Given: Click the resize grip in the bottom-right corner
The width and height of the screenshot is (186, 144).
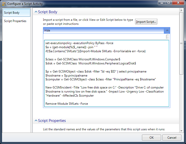Looking at the screenshot, I should (x=184, y=142).
